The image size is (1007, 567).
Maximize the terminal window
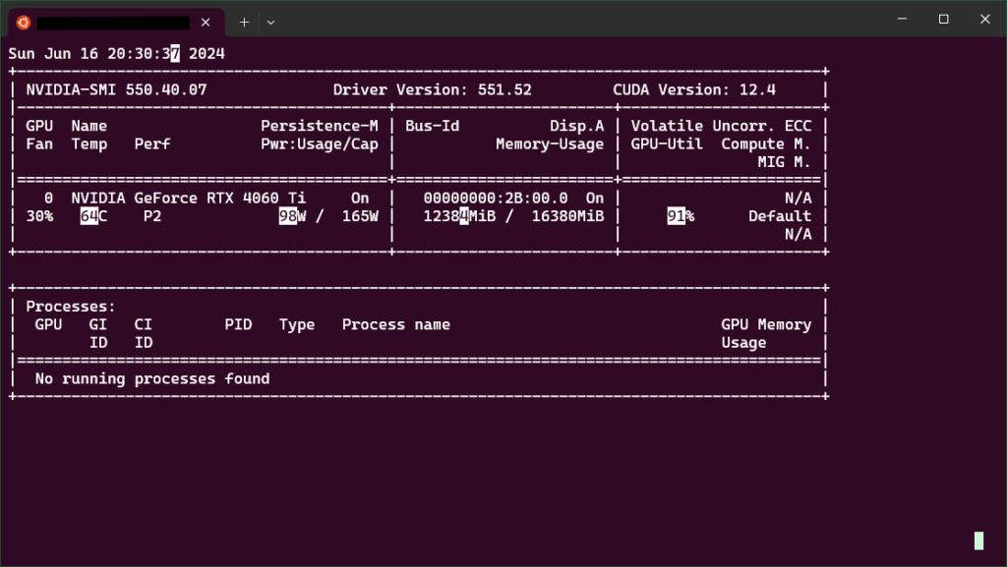tap(943, 20)
